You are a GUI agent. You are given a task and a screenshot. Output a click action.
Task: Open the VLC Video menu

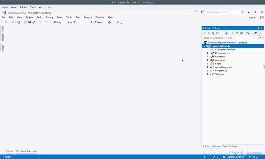point(14,7)
